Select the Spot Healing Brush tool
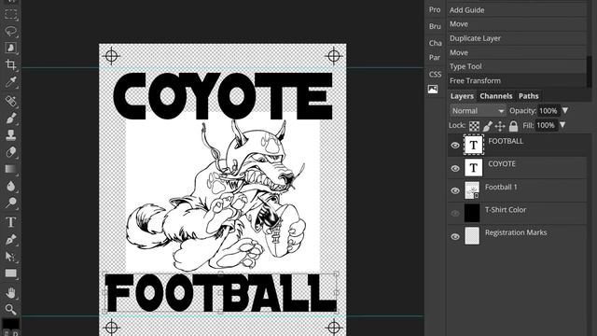 pyautogui.click(x=10, y=101)
